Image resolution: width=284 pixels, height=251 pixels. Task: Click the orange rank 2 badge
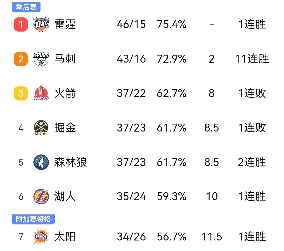tap(20, 59)
